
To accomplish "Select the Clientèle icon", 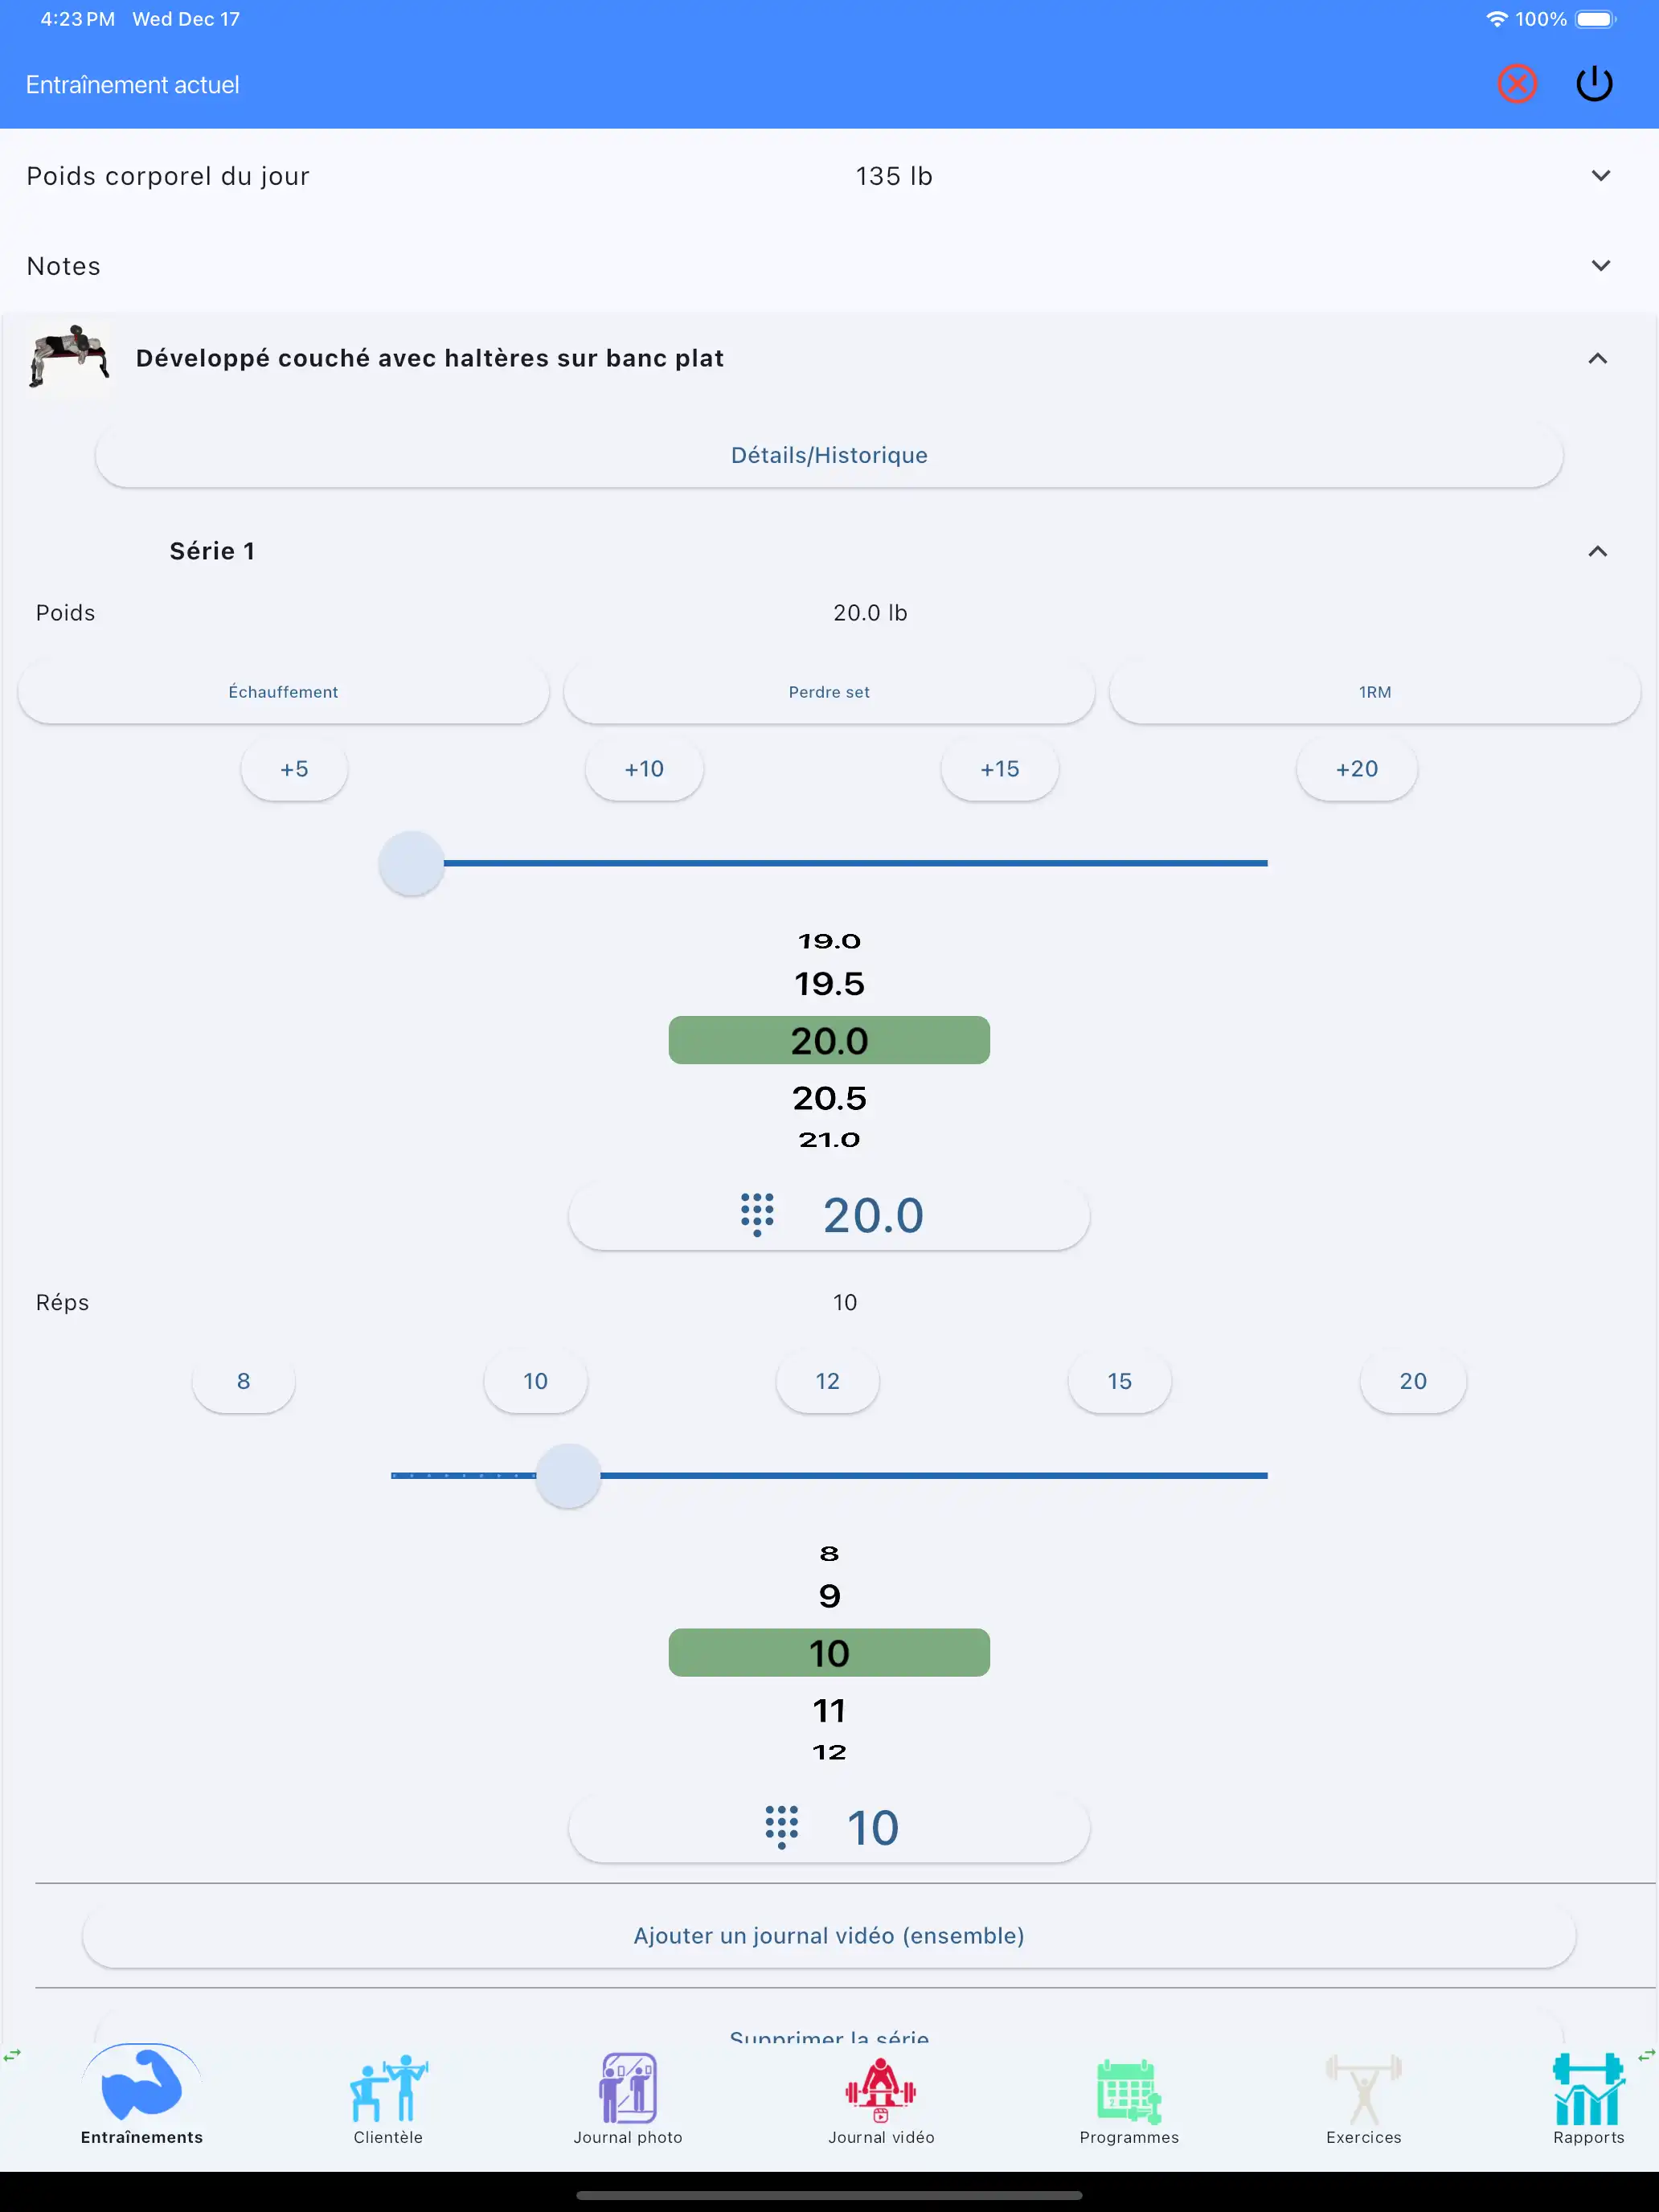I will click(x=389, y=2090).
